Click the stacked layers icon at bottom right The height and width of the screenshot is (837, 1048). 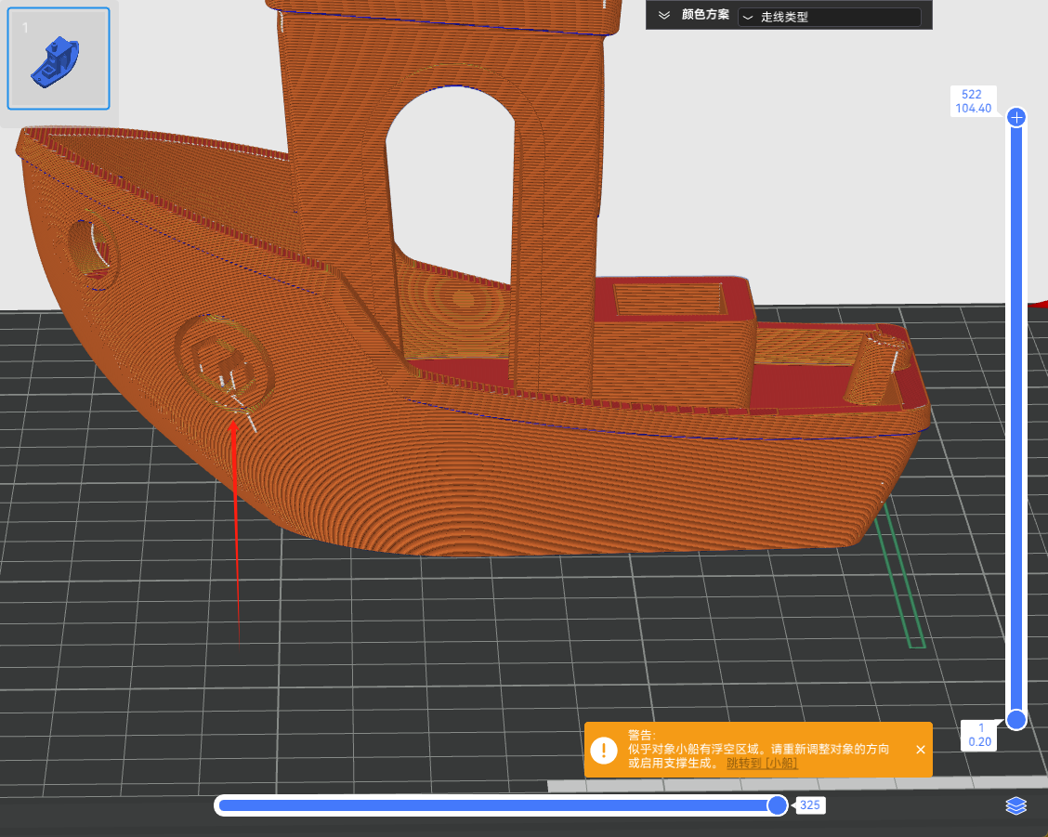pos(1015,805)
